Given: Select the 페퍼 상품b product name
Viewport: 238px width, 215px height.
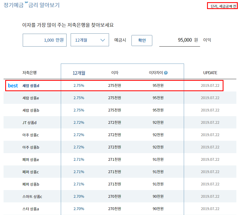Looking at the screenshot, I should (x=31, y=184).
